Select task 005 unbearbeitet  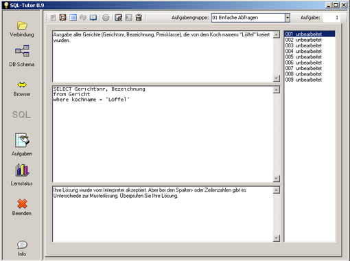[x=310, y=57]
